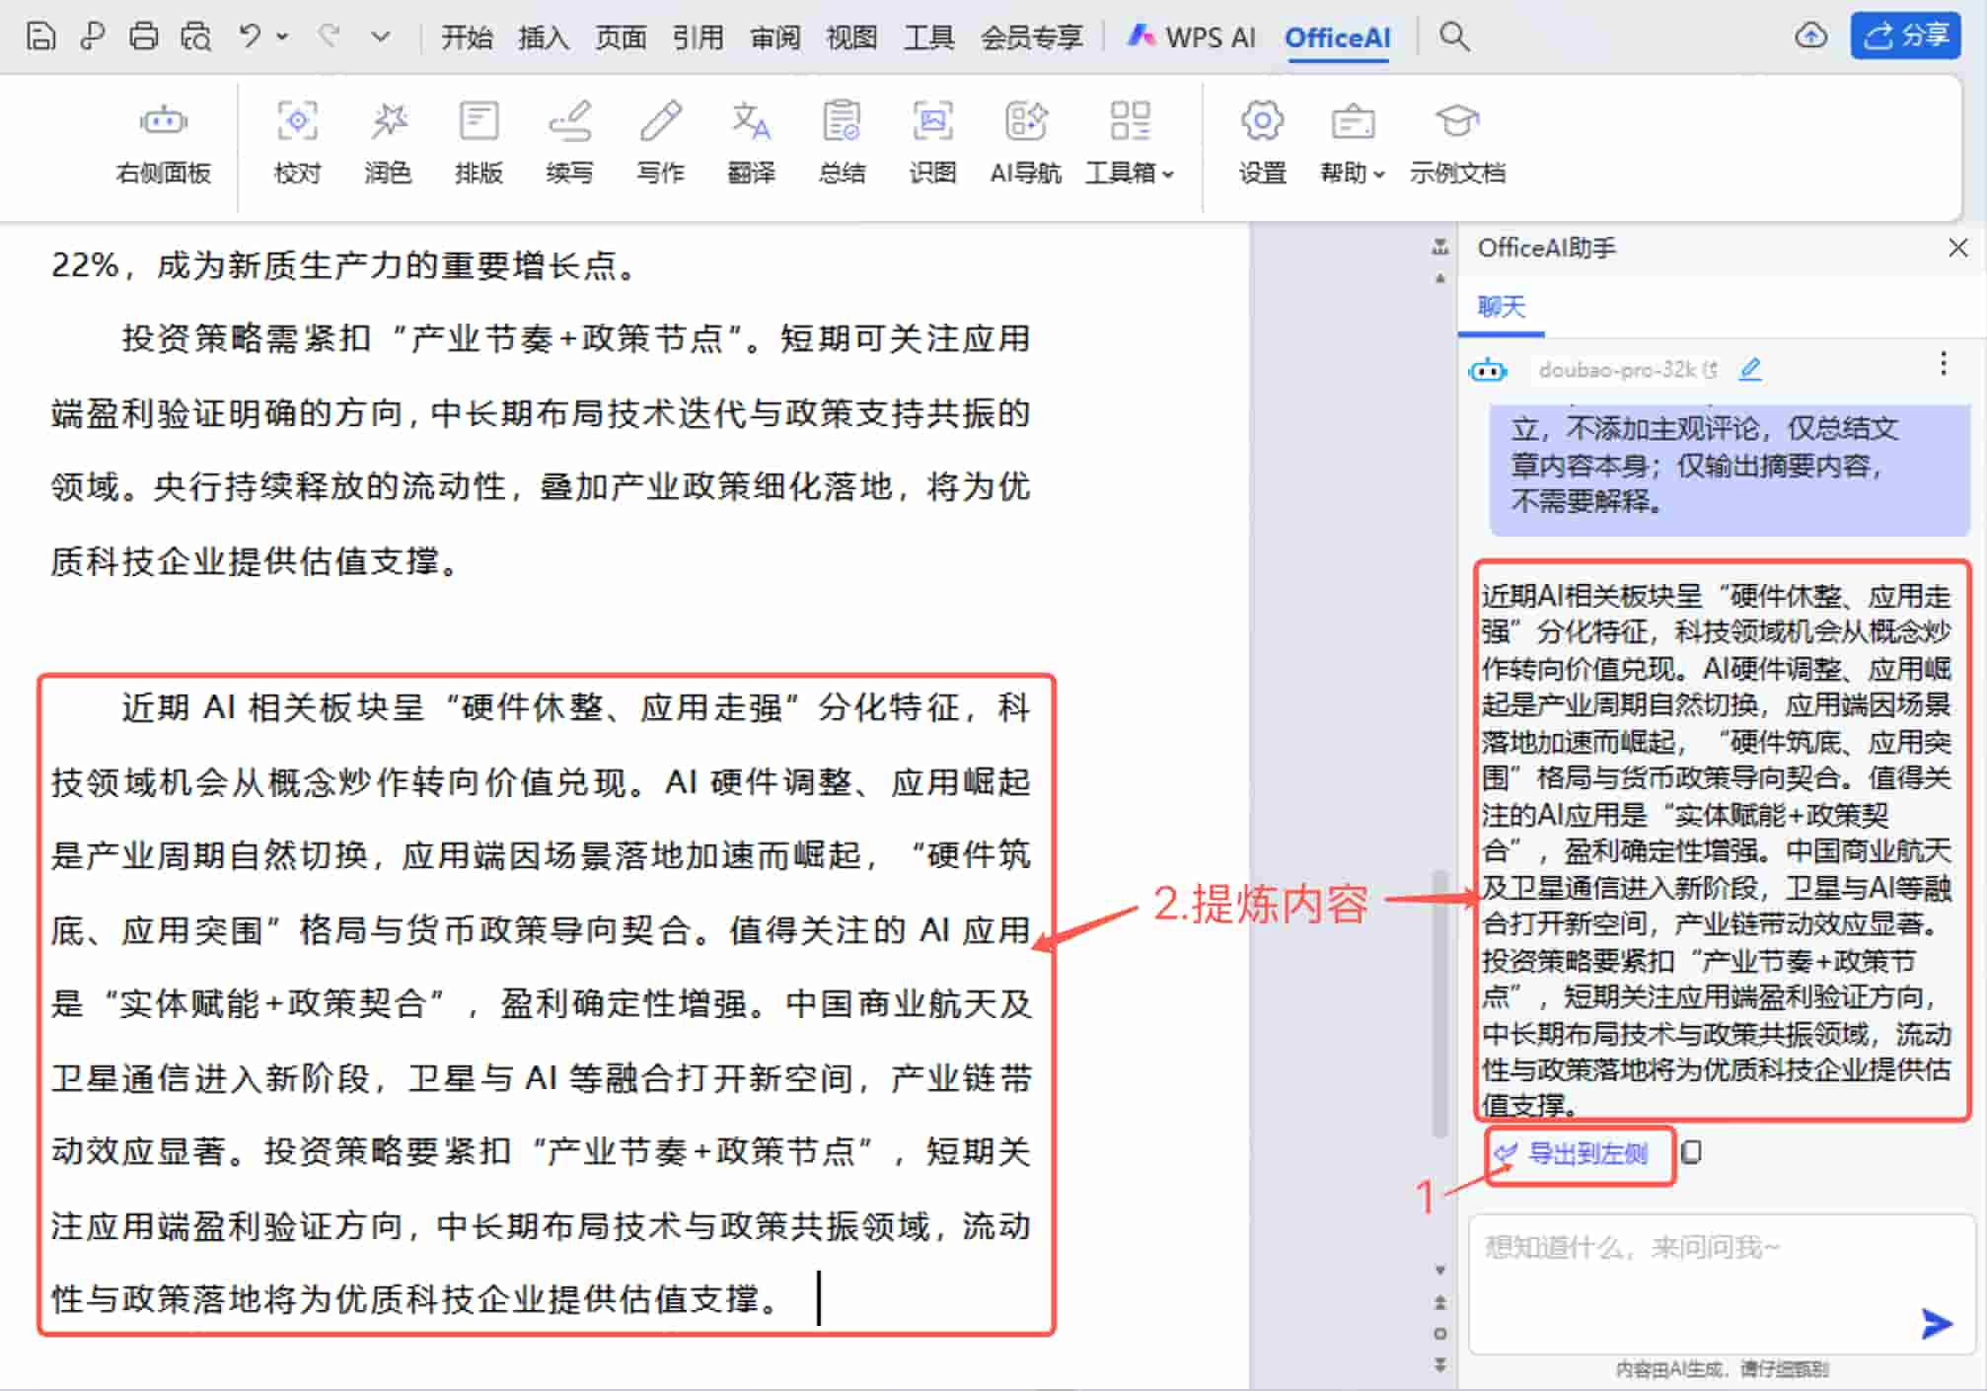Switch to the 审阅 ribbon tab
Image resolution: width=1987 pixels, height=1391 pixels.
pyautogui.click(x=775, y=37)
